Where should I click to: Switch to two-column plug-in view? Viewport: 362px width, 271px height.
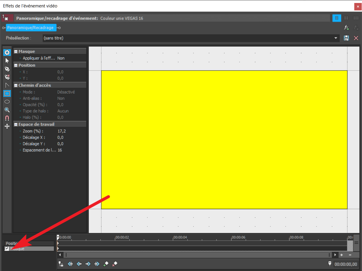click(x=346, y=18)
